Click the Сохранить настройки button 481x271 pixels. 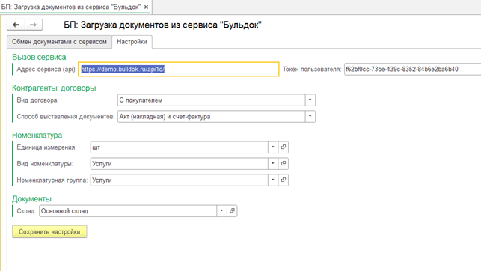coord(49,232)
